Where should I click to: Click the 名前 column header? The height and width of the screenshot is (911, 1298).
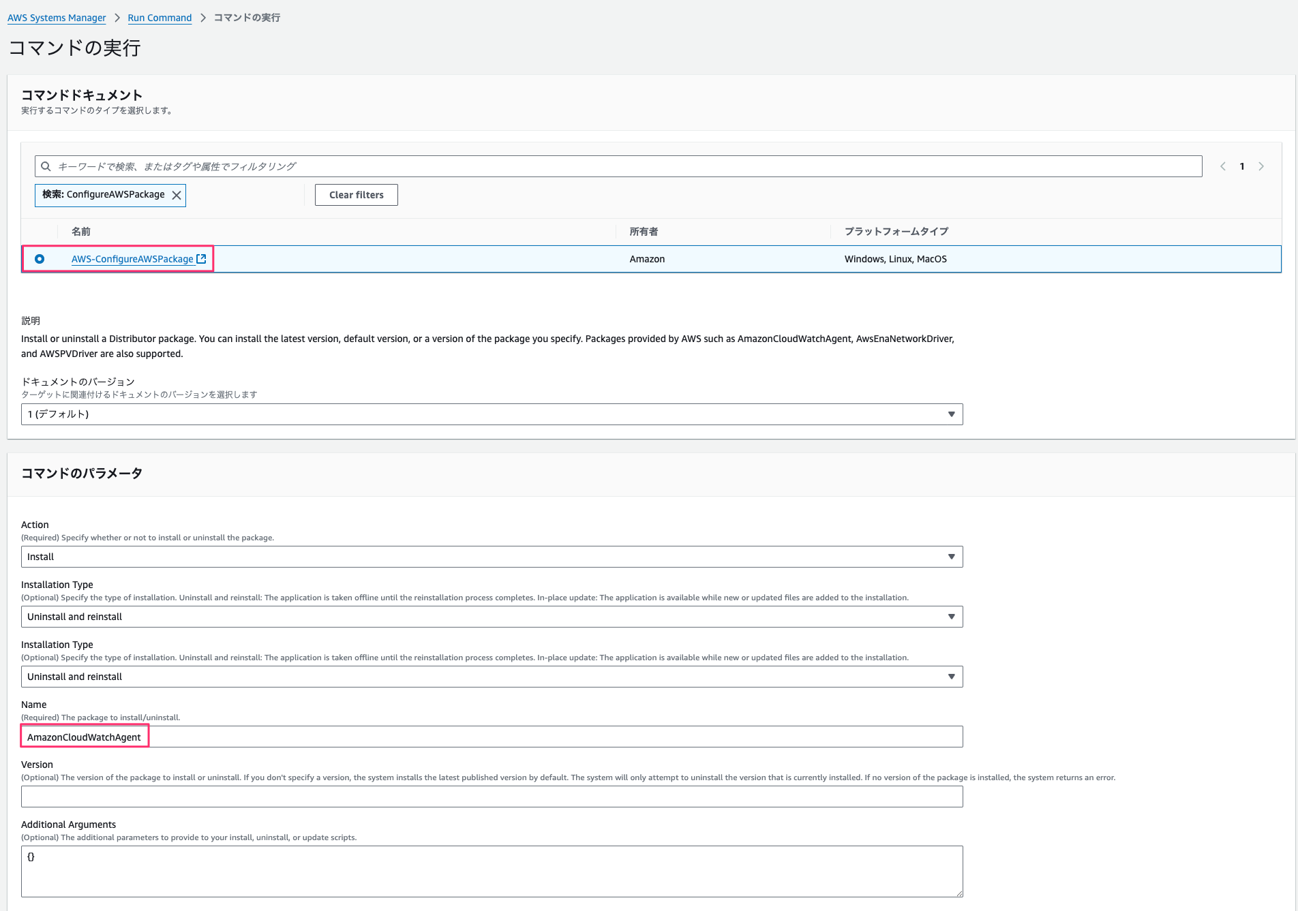(81, 232)
